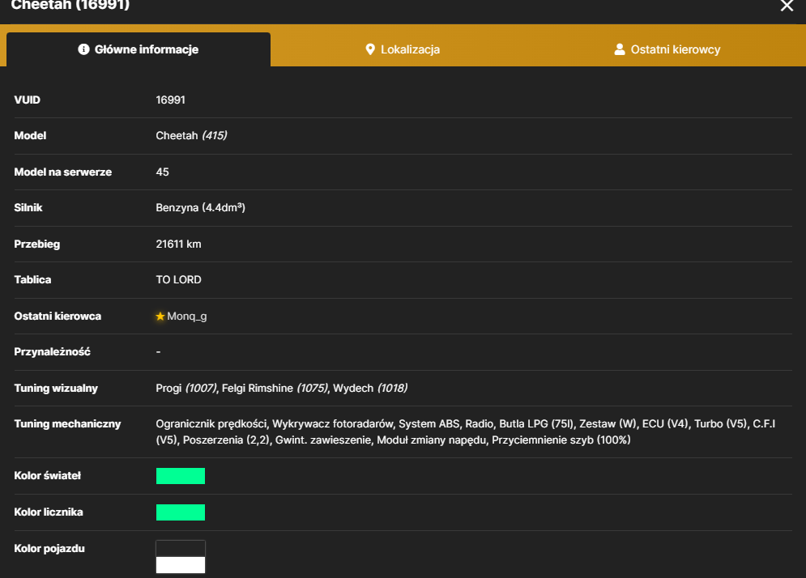
Task: Open the last driver Monq_g profile
Action: point(187,316)
